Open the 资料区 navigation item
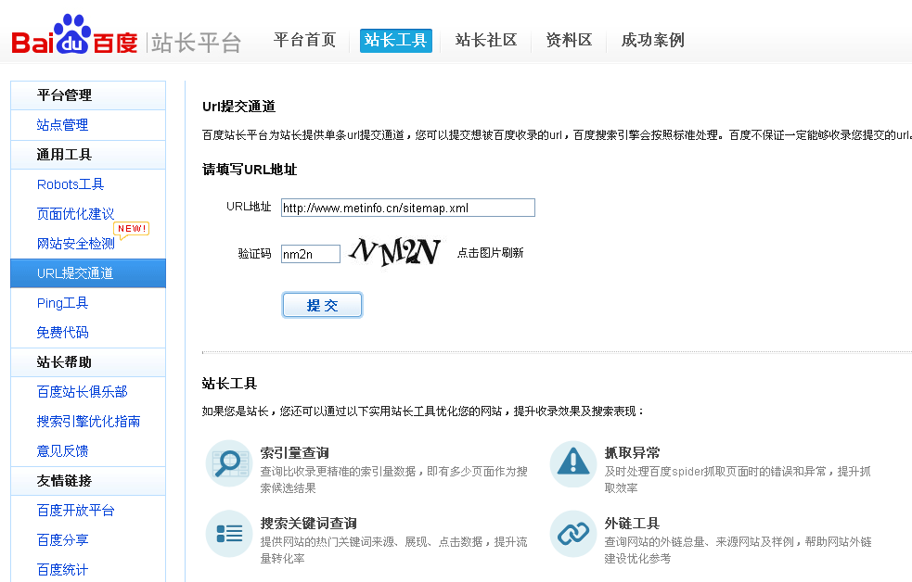912x582 pixels. [x=569, y=40]
